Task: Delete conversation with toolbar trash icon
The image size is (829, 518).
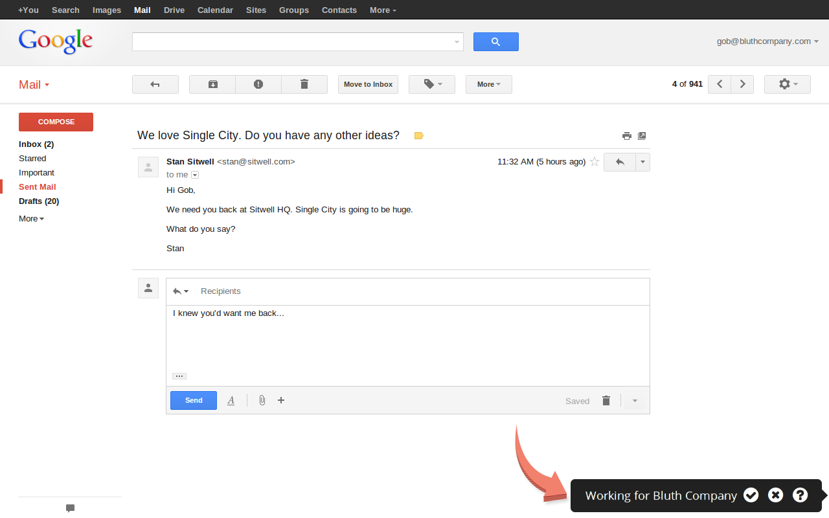Action: (x=304, y=84)
